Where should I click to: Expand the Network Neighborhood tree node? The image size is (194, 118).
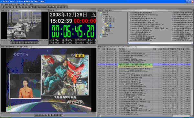[99, 35]
